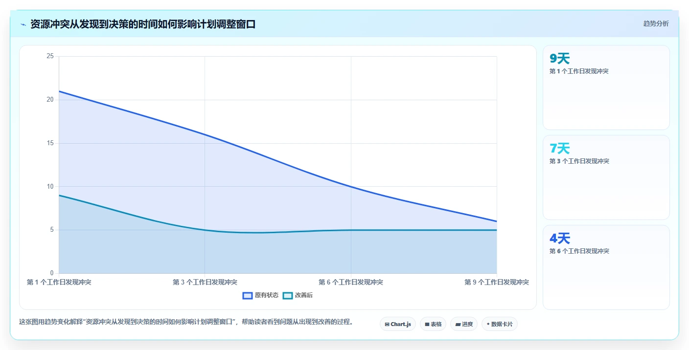The image size is (689, 350).
Task: Click the 7天 value card
Action: click(606, 177)
